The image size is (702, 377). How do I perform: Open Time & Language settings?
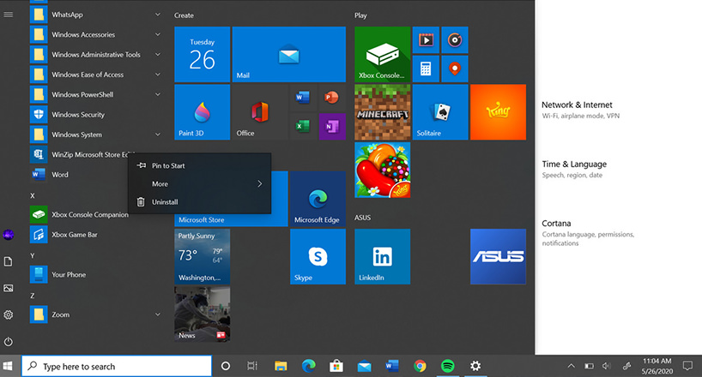click(574, 169)
